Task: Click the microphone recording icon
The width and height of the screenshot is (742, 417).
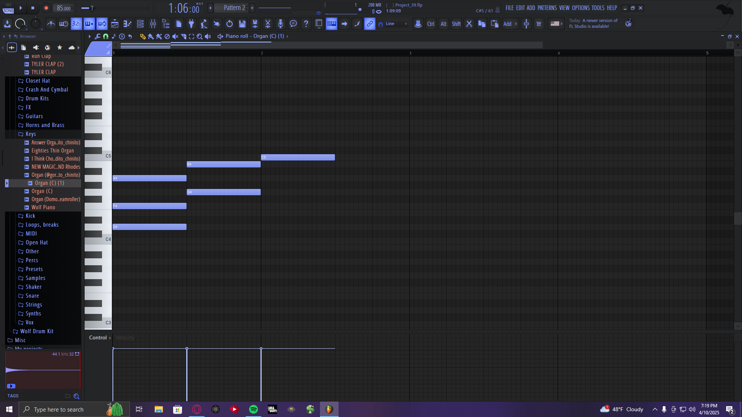Action: (x=281, y=24)
